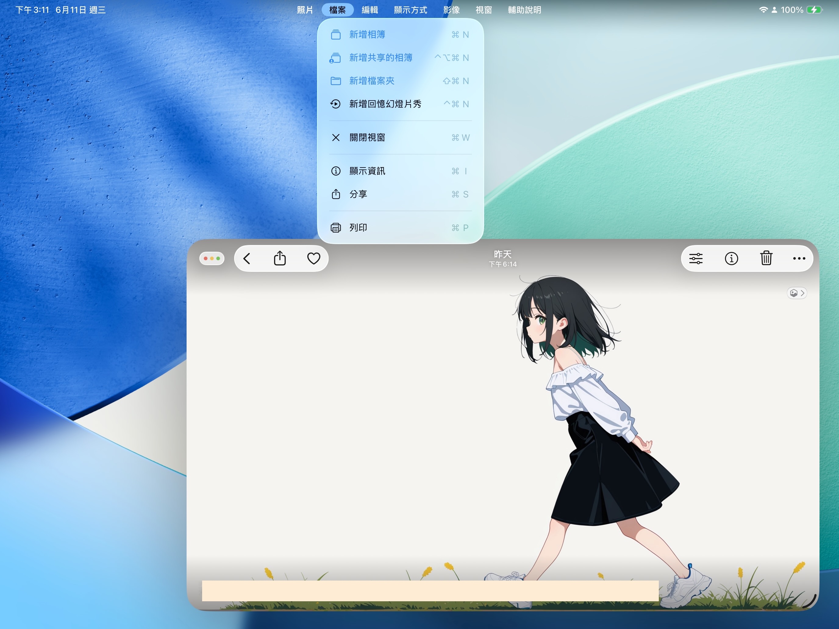The height and width of the screenshot is (629, 839).
Task: Click the date and time in status bar
Action: coord(61,10)
